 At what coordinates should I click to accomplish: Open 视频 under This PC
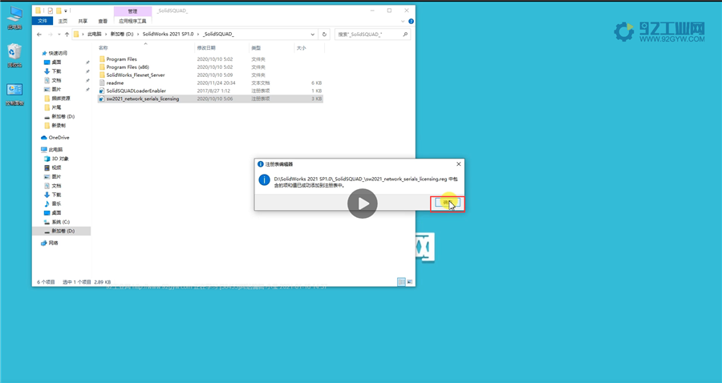pyautogui.click(x=52, y=167)
